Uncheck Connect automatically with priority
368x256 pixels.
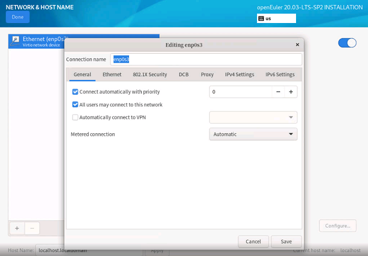(x=75, y=92)
